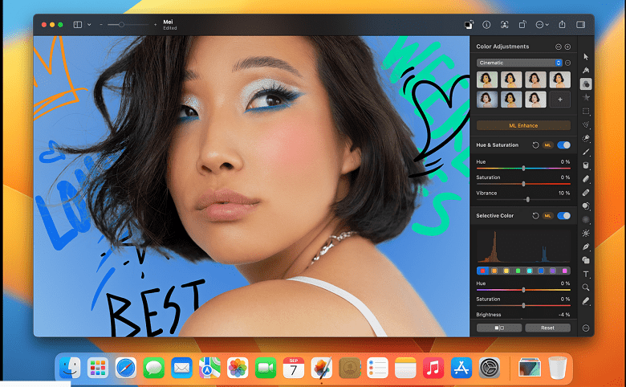Adjust the Saturation slider under Selective Color

click(523, 306)
